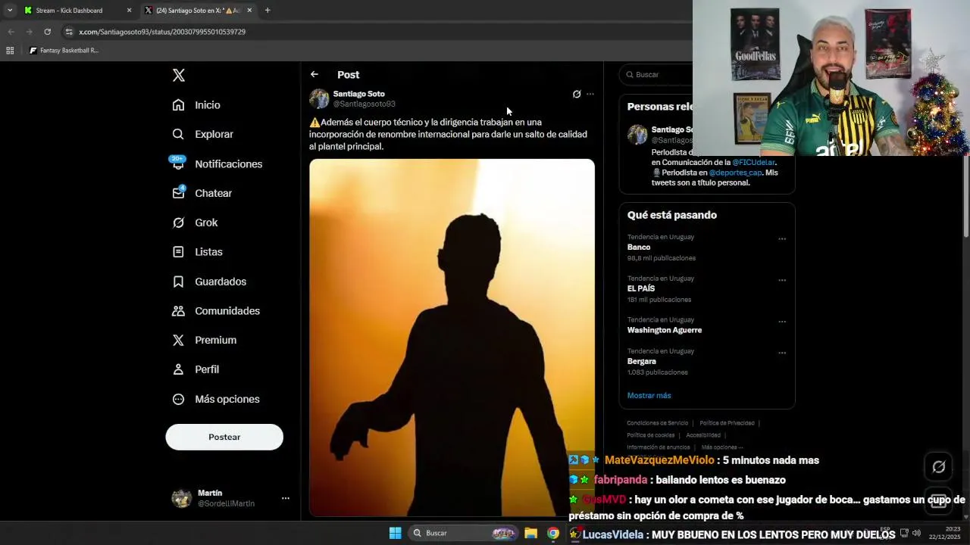Open options dots for Banco trend
Screen dimensions: 970x545
(782, 239)
